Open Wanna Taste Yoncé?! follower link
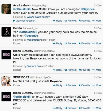The height and width of the screenshot is (111, 103). pyautogui.click(x=38, y=17)
